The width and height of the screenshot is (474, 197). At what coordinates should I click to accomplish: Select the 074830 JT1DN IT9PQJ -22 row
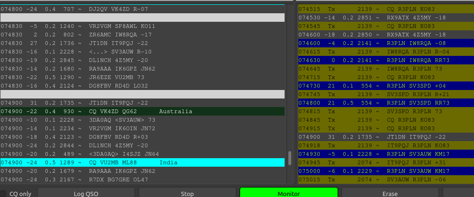143,43
